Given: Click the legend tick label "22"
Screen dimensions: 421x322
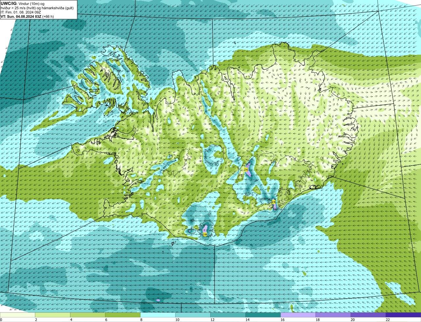Looking at the screenshot, I should [387, 320].
